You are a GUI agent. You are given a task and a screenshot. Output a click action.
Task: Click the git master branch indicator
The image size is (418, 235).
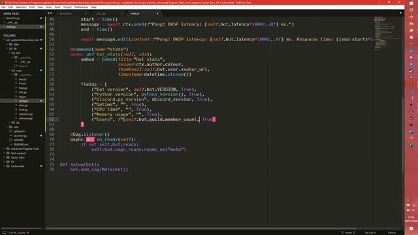348,232
